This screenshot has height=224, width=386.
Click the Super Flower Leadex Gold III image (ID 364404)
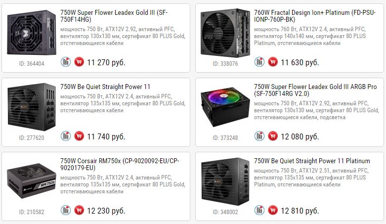31,33
